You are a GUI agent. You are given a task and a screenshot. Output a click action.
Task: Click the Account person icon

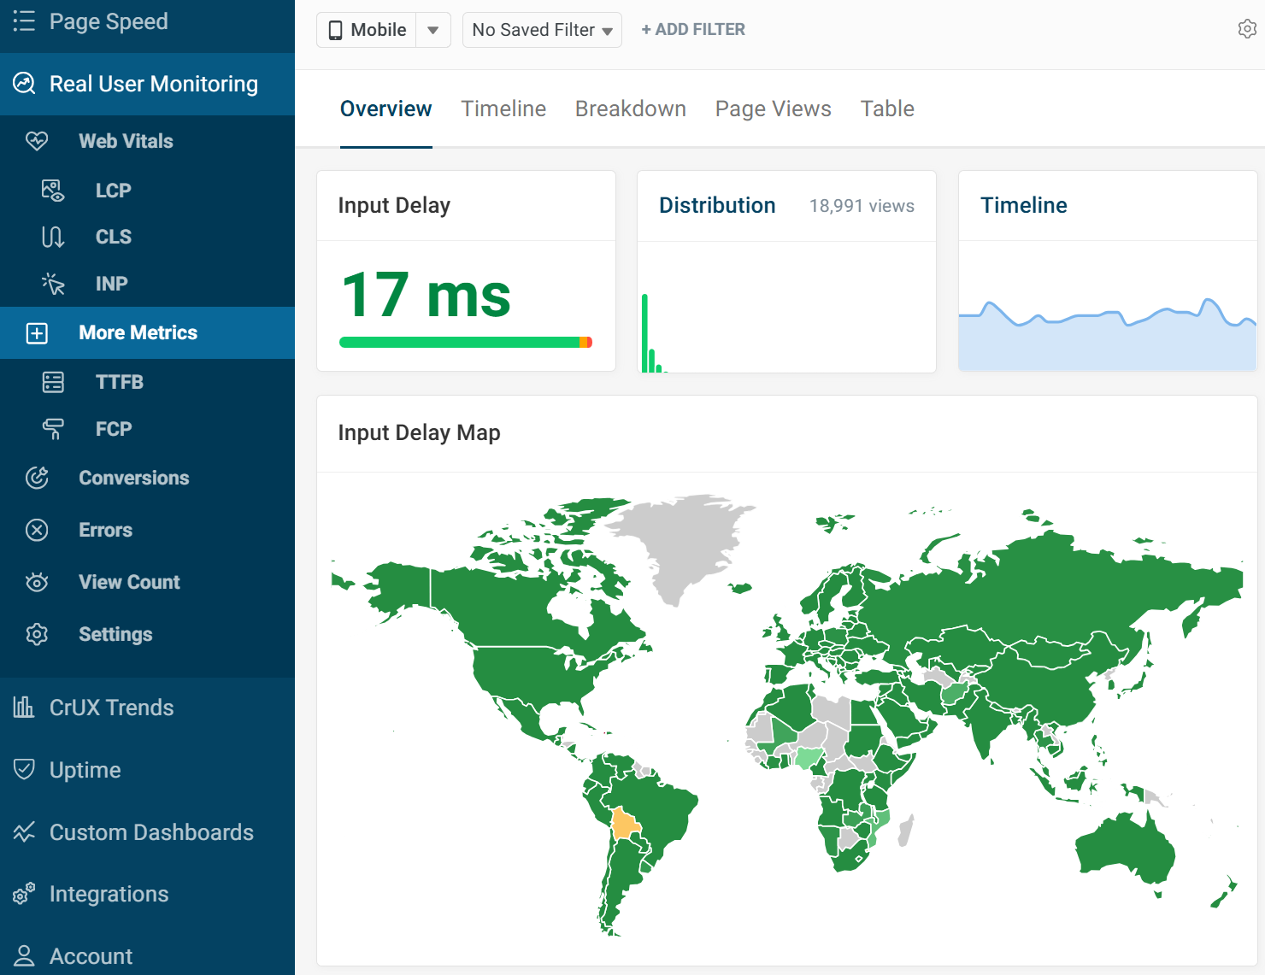pos(24,956)
